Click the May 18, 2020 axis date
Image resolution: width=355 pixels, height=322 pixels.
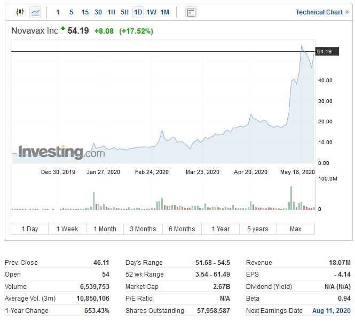(x=297, y=172)
